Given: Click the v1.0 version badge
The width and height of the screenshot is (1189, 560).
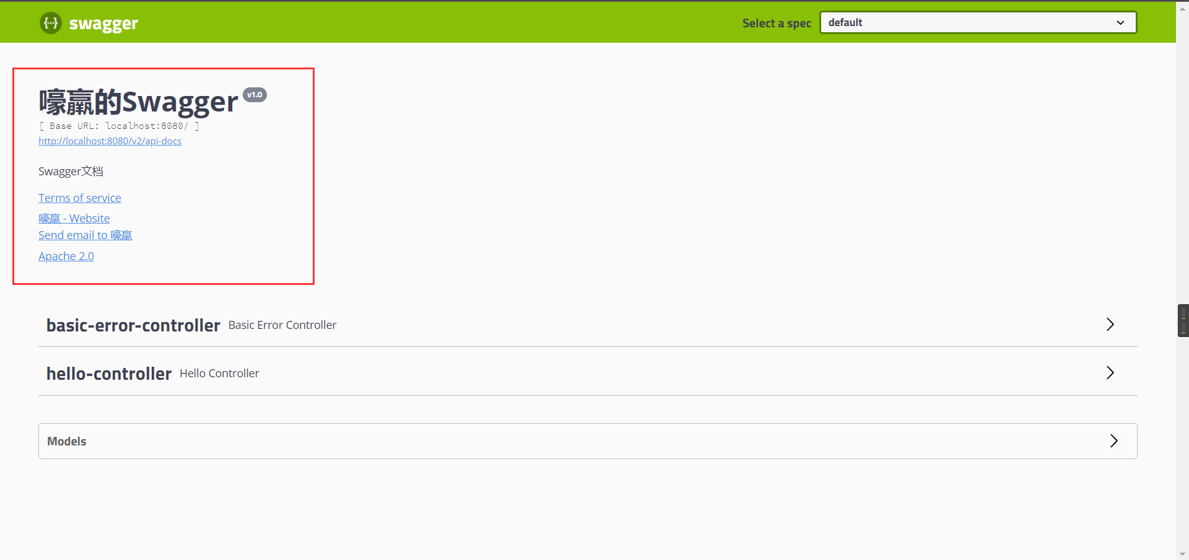Looking at the screenshot, I should click(255, 95).
